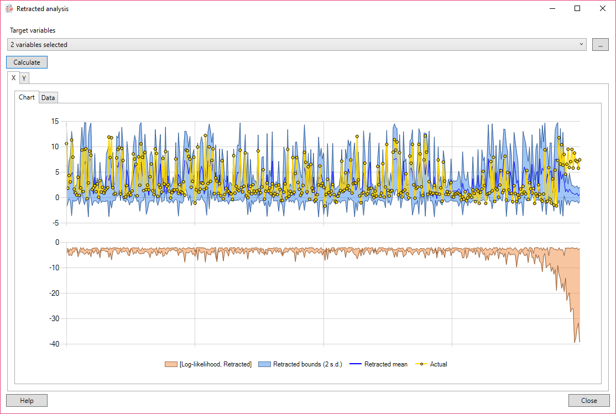Click the Retracted mean legend line marker

pos(356,364)
